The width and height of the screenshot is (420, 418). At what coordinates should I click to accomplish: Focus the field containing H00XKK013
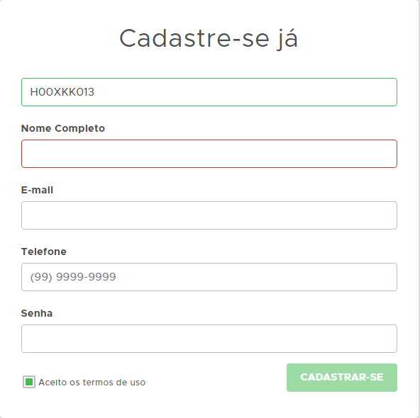tap(209, 92)
